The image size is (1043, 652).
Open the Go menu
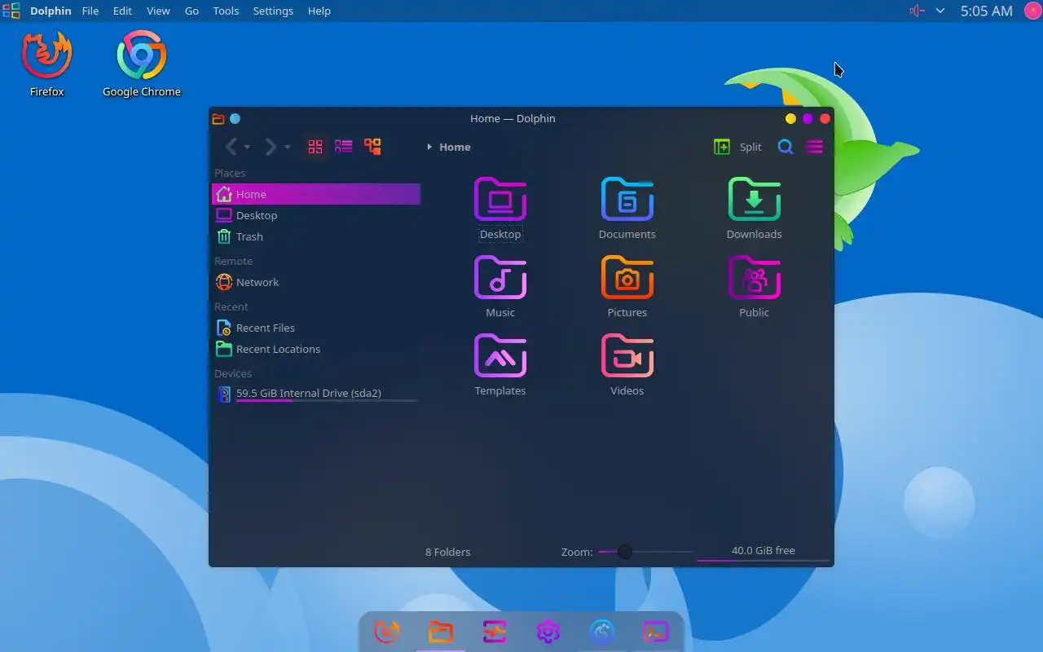tap(191, 11)
